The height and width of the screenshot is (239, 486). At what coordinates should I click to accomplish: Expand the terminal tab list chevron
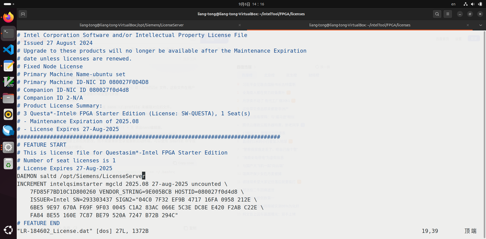pyautogui.click(x=480, y=25)
